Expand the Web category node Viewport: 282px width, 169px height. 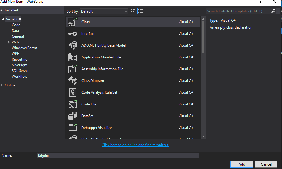9,42
